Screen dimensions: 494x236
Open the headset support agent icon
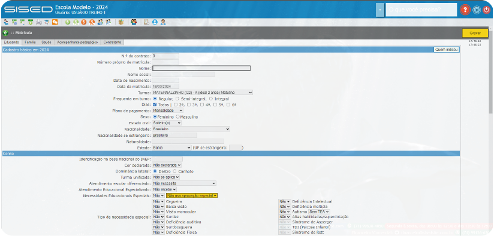pyautogui.click(x=163, y=22)
